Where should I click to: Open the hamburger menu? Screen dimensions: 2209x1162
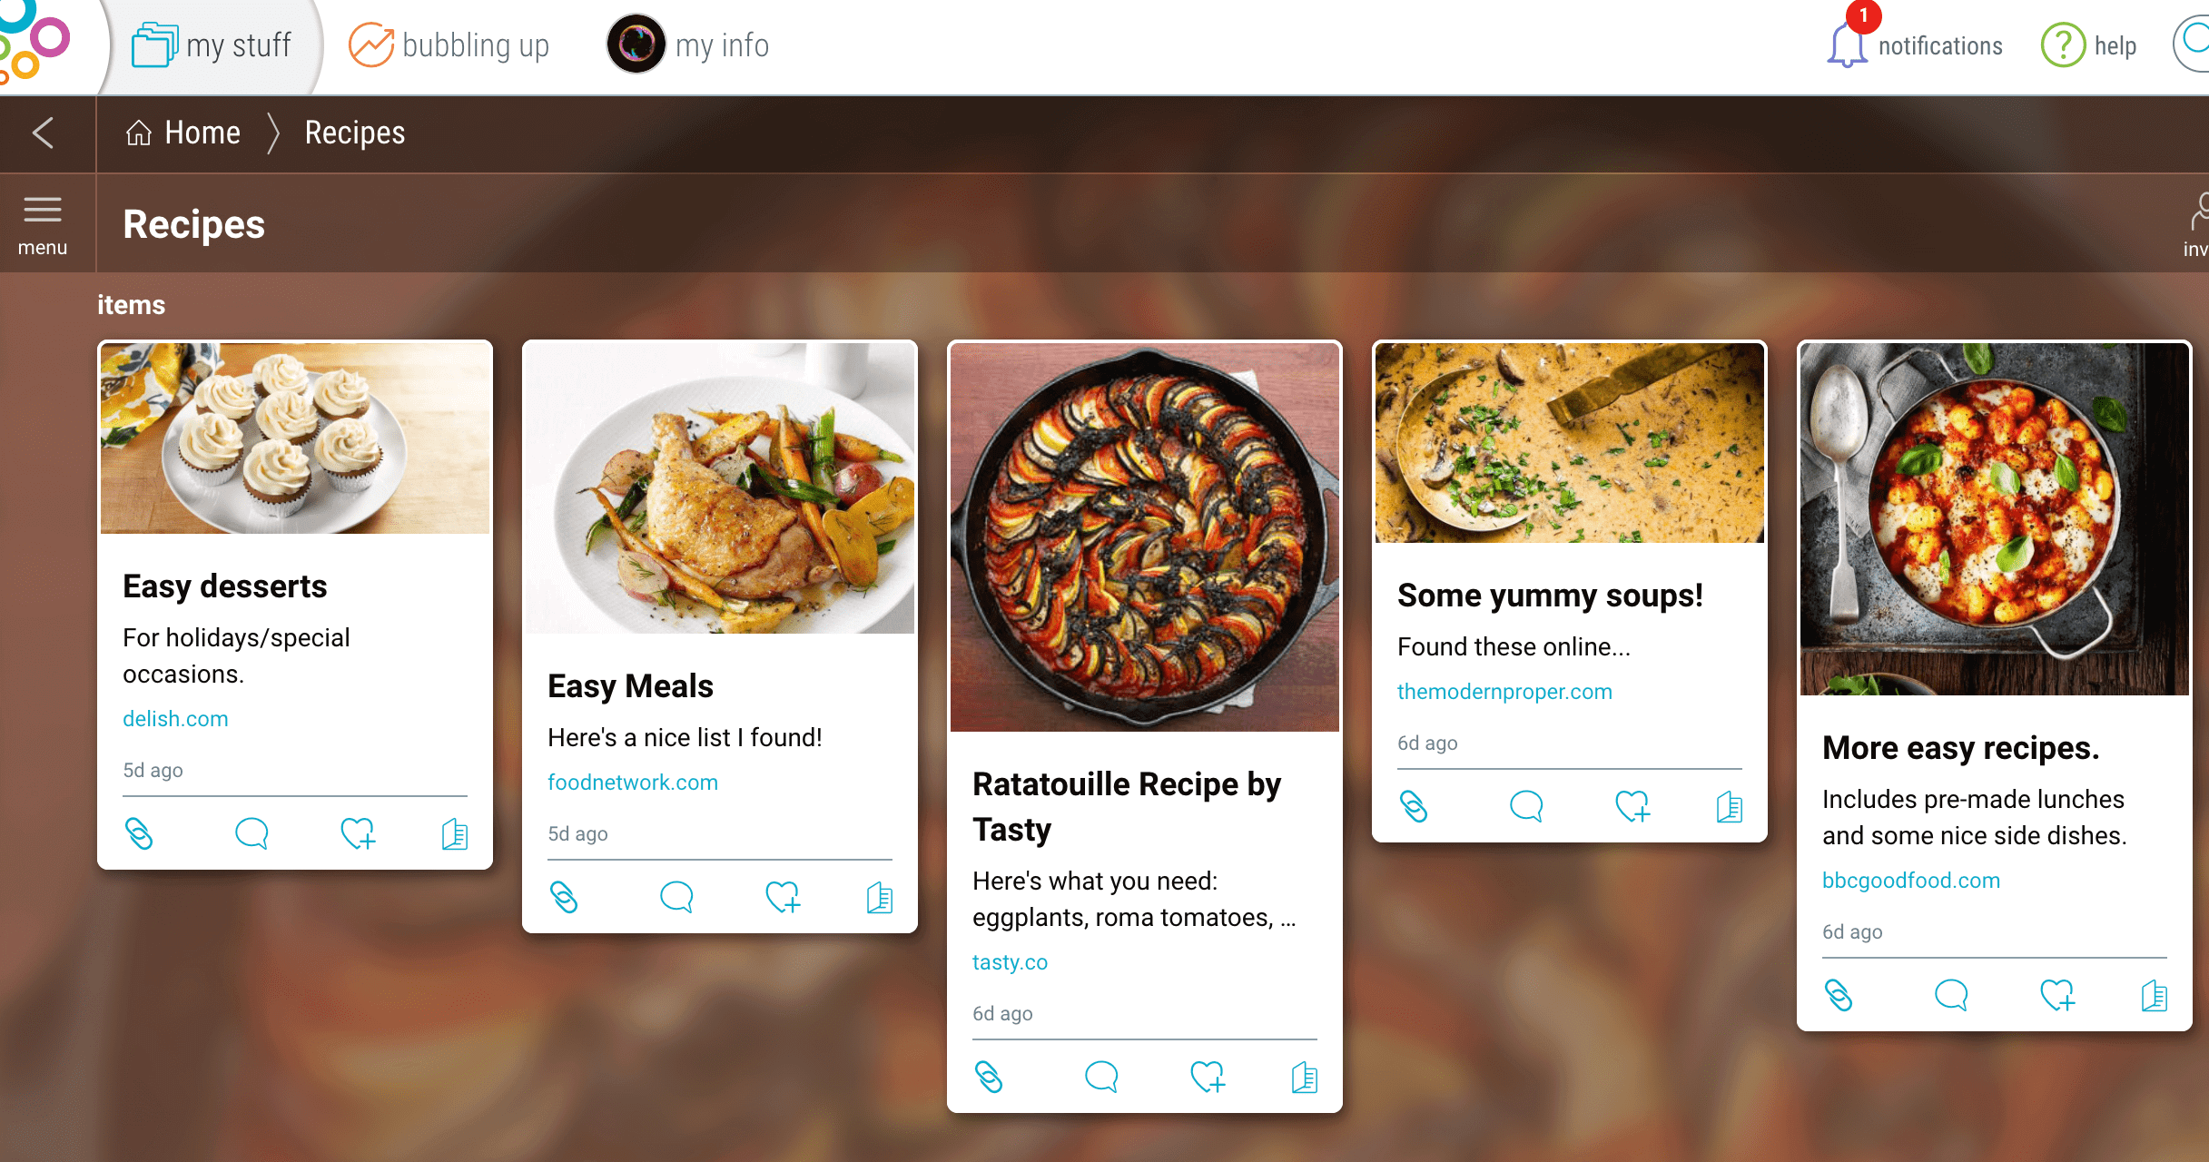point(43,224)
